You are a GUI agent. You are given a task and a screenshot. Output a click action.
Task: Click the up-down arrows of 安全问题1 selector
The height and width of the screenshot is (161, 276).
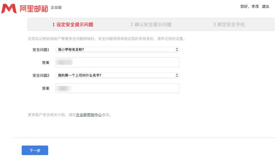[x=177, y=50]
